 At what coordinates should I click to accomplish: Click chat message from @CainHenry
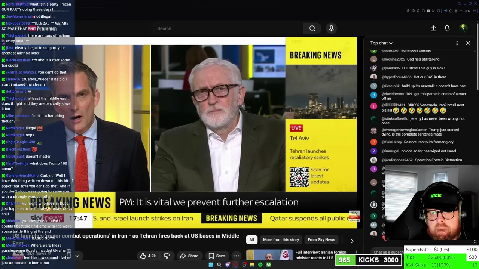coord(429,142)
